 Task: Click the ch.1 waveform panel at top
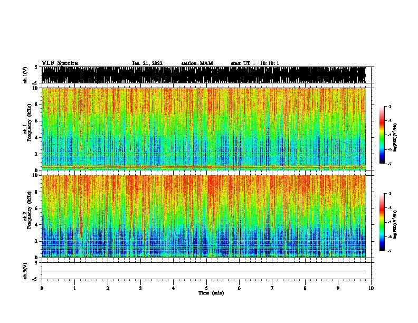coord(204,75)
